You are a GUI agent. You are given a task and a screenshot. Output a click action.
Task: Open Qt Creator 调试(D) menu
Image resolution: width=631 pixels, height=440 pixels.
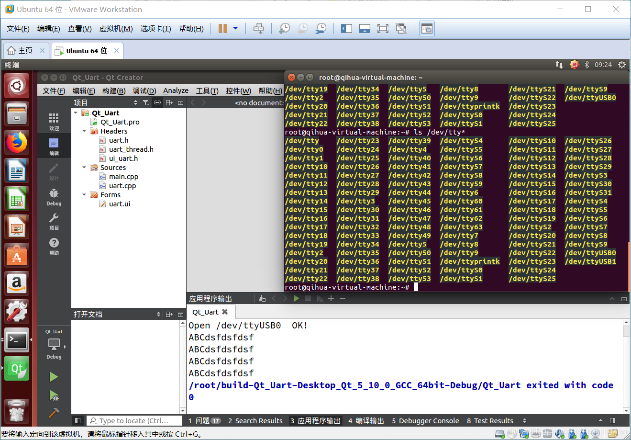click(144, 90)
